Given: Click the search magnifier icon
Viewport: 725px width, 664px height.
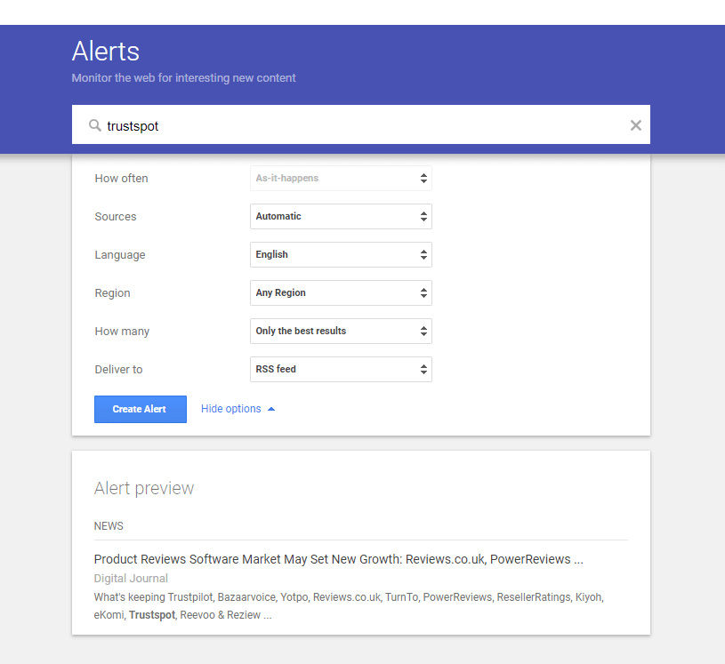Looking at the screenshot, I should tap(95, 125).
